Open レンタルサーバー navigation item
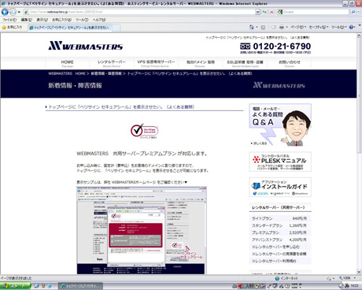Image resolution: width=362 pixels, height=290 pixels. tap(112, 64)
